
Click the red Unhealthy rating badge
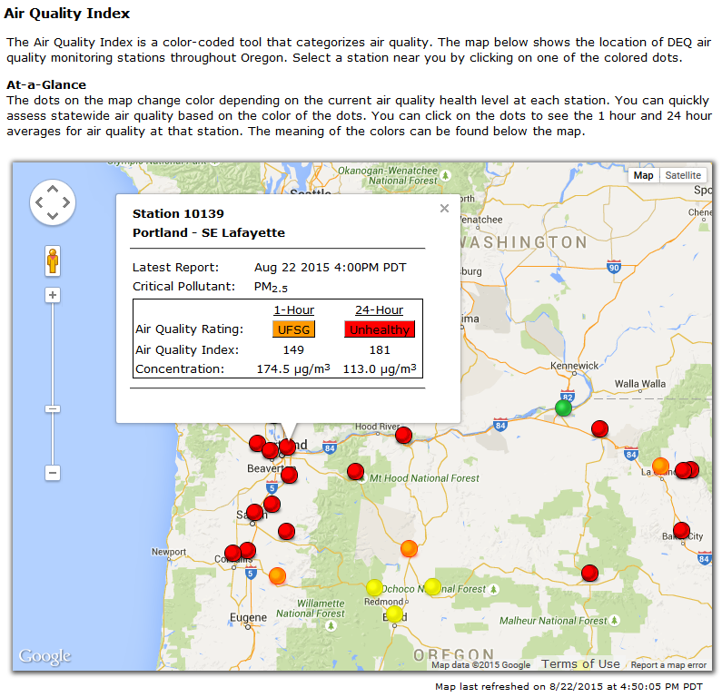380,329
